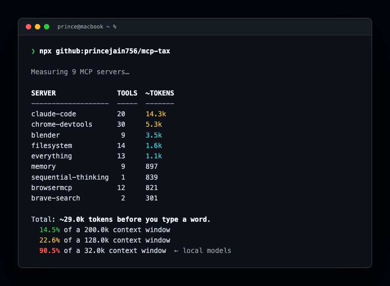
Task: Click the 5.3k token value
Action: coord(154,124)
